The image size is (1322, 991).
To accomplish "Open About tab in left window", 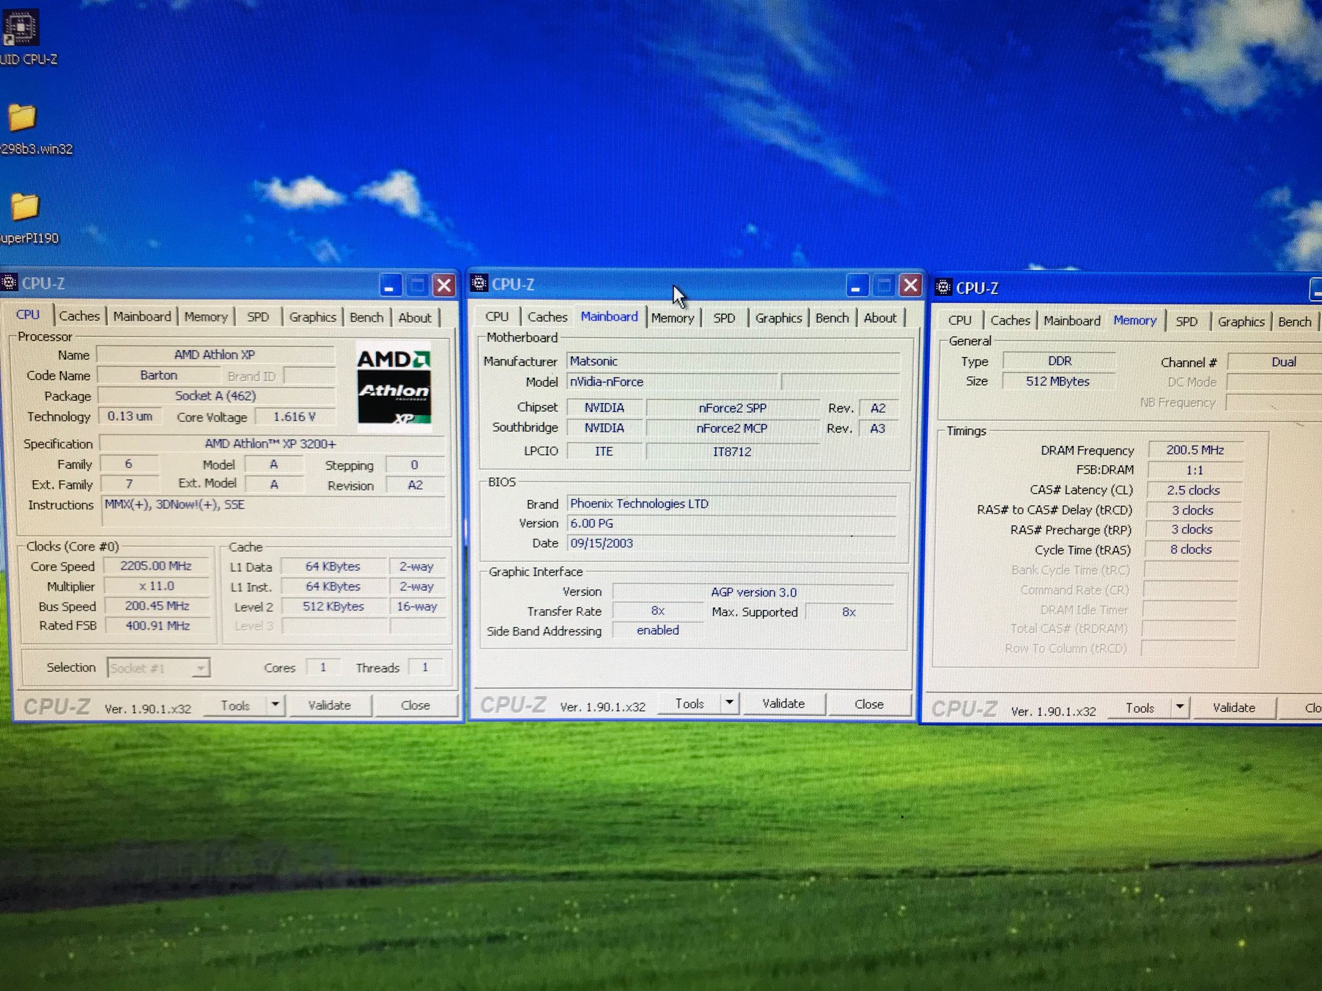I will [x=415, y=318].
